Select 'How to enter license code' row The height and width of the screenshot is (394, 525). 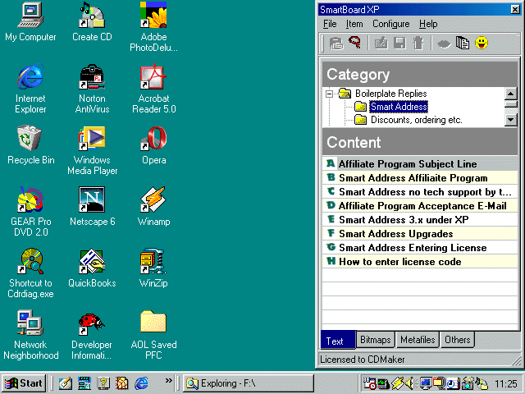[420, 262]
